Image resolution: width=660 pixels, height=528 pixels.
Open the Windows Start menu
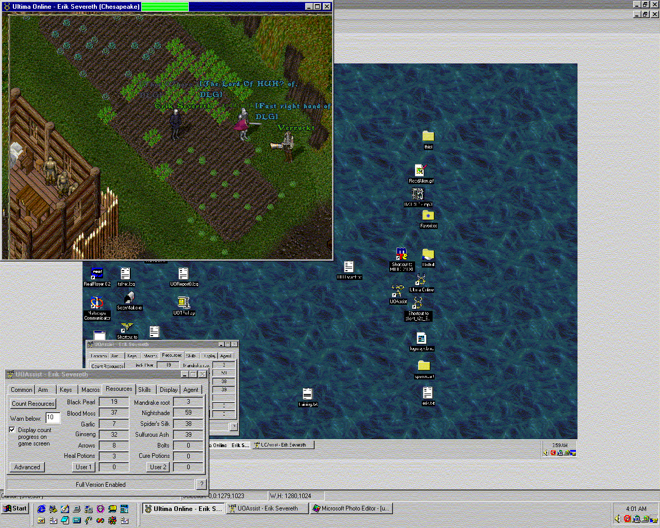15,508
